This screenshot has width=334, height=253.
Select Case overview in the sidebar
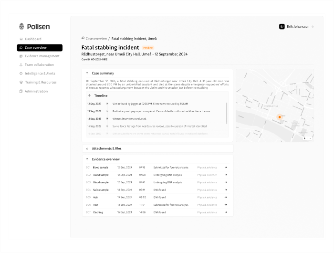(x=40, y=48)
